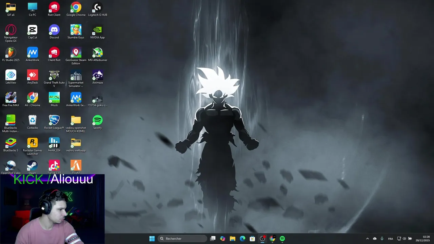The image size is (434, 244).
Task: Open Navigateur Opera GX
Action: point(11,34)
